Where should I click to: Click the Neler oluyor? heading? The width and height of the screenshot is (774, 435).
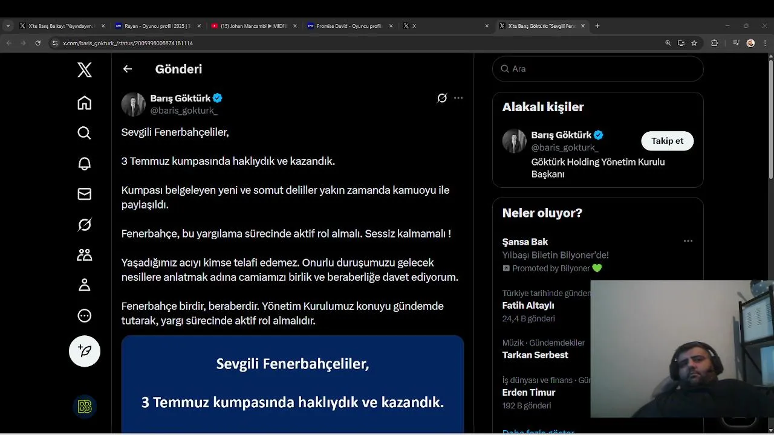click(x=542, y=213)
